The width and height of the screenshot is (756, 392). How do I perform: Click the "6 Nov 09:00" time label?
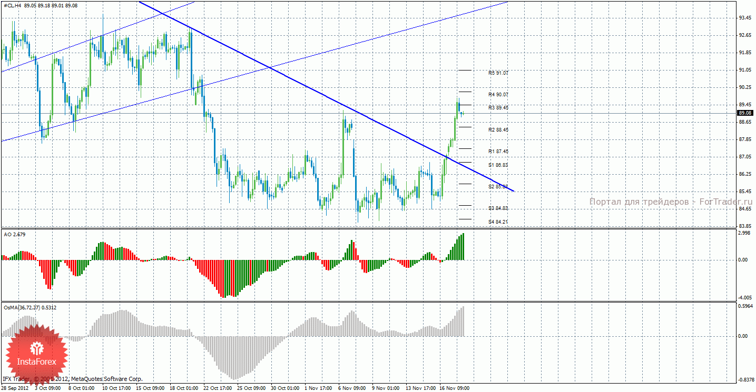coord(353,388)
